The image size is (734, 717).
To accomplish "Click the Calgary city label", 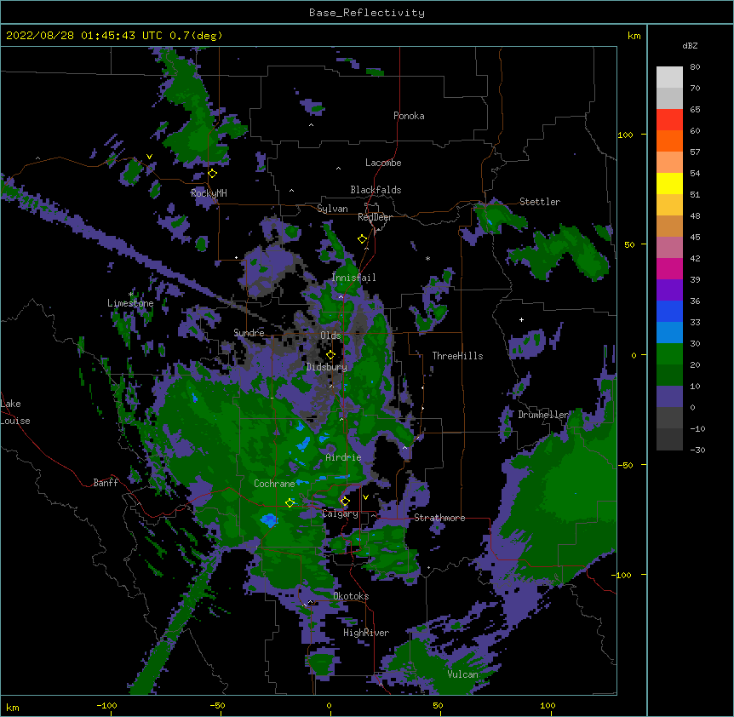I will click(340, 513).
